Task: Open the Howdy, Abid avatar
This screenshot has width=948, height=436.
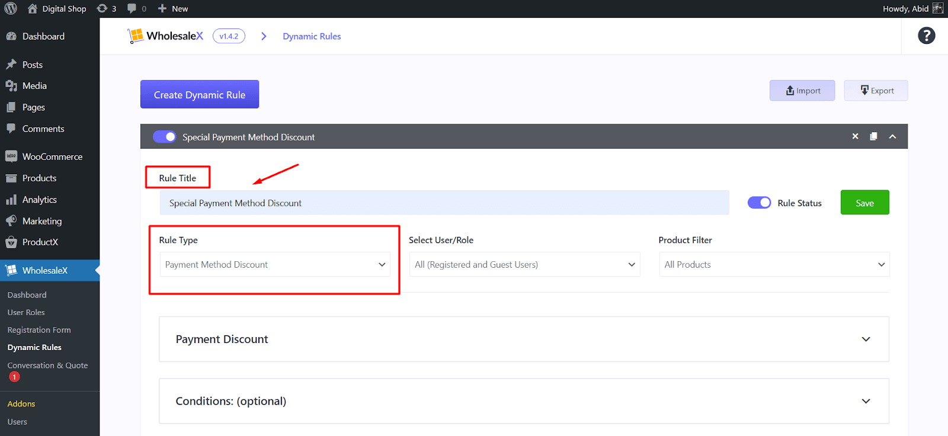Action: click(937, 8)
